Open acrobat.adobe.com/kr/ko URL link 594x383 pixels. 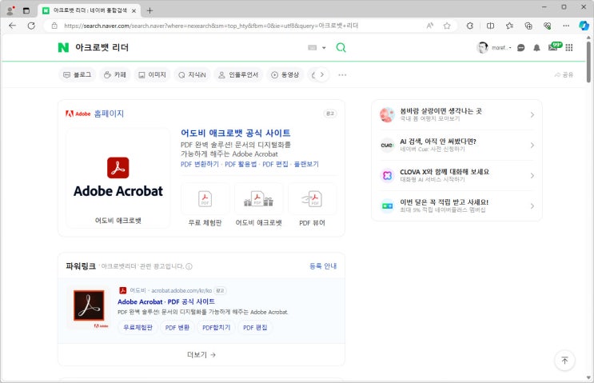pyautogui.click(x=181, y=290)
